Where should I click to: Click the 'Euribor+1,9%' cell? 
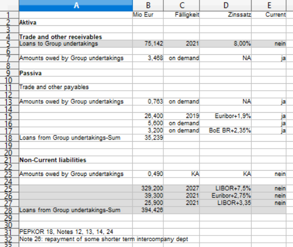226,116
